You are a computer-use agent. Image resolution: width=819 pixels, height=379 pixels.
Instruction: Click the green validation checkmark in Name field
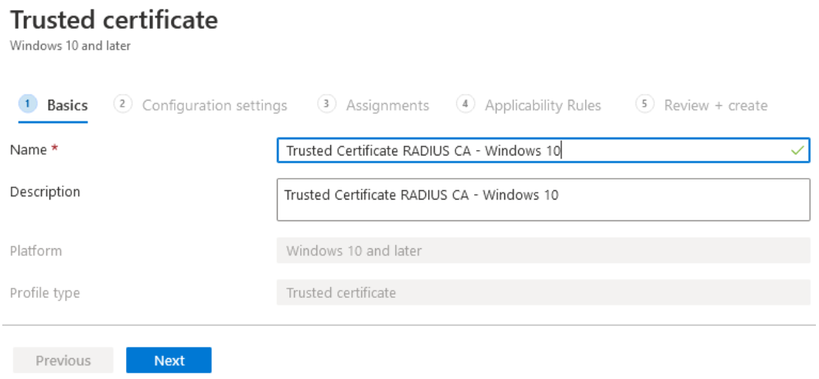(797, 151)
